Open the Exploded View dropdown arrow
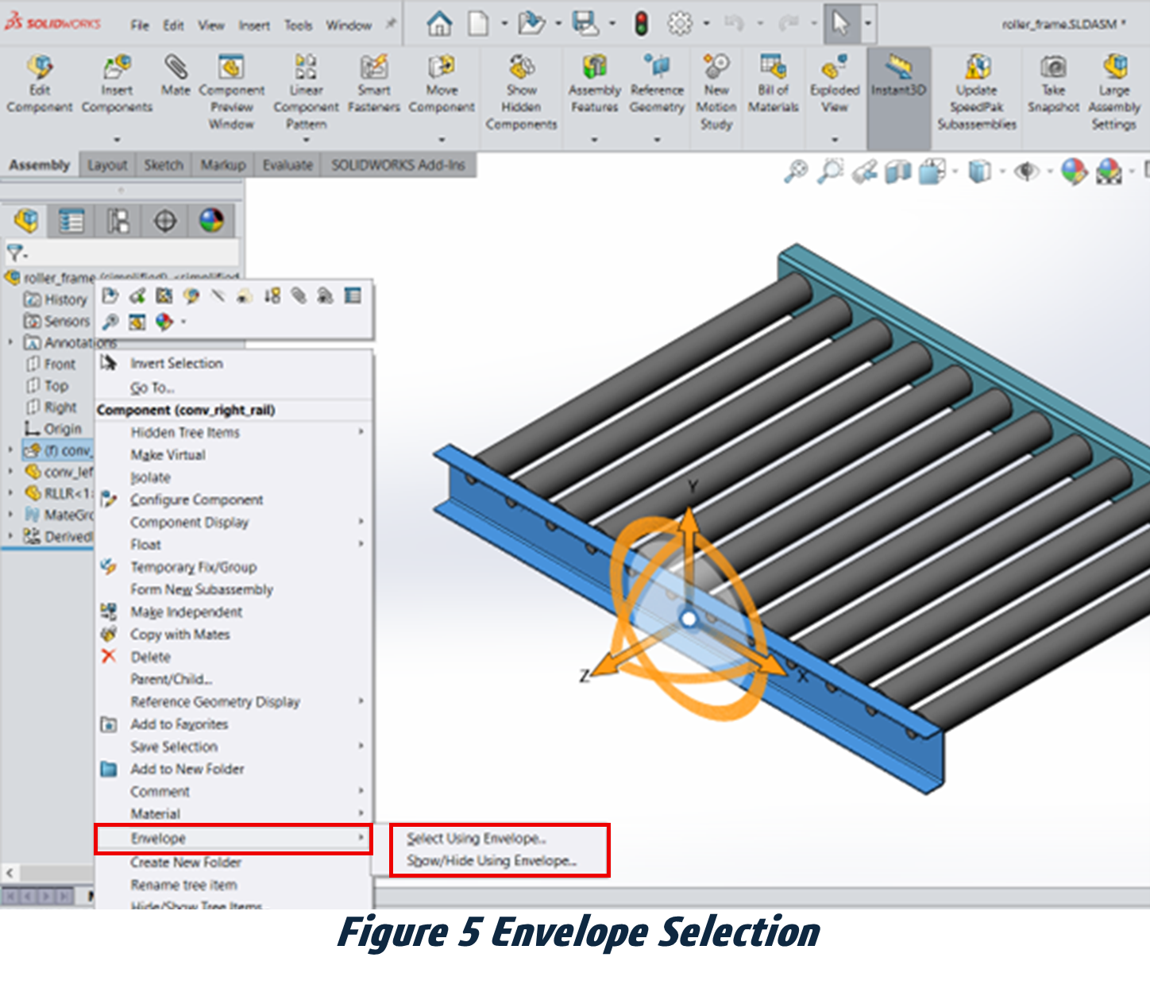The width and height of the screenshot is (1150, 992). (x=835, y=140)
